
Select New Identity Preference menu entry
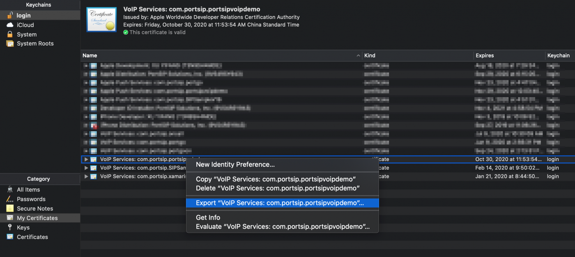[x=235, y=165]
